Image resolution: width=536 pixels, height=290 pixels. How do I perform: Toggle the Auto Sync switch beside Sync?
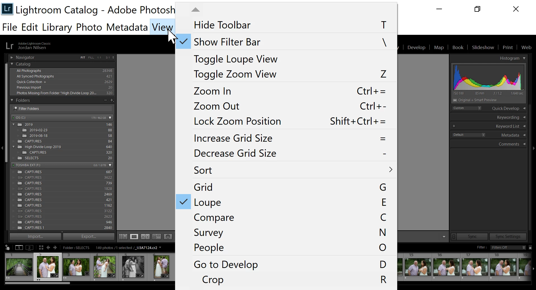click(454, 236)
